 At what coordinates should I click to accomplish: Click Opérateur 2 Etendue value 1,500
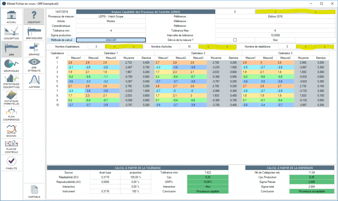tap(233, 67)
